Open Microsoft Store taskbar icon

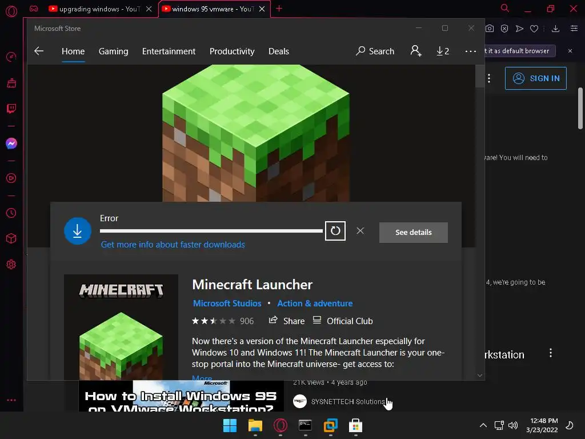click(355, 425)
